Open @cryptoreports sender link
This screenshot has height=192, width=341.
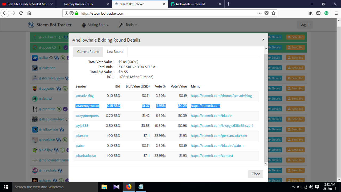tap(87, 116)
